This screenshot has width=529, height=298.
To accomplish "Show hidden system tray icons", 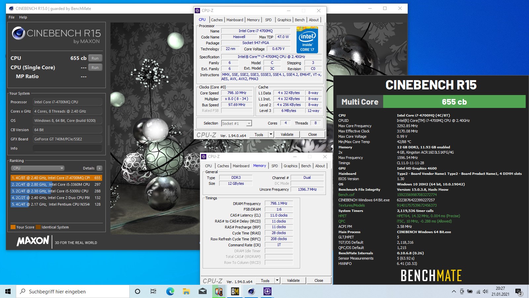I will [454, 291].
